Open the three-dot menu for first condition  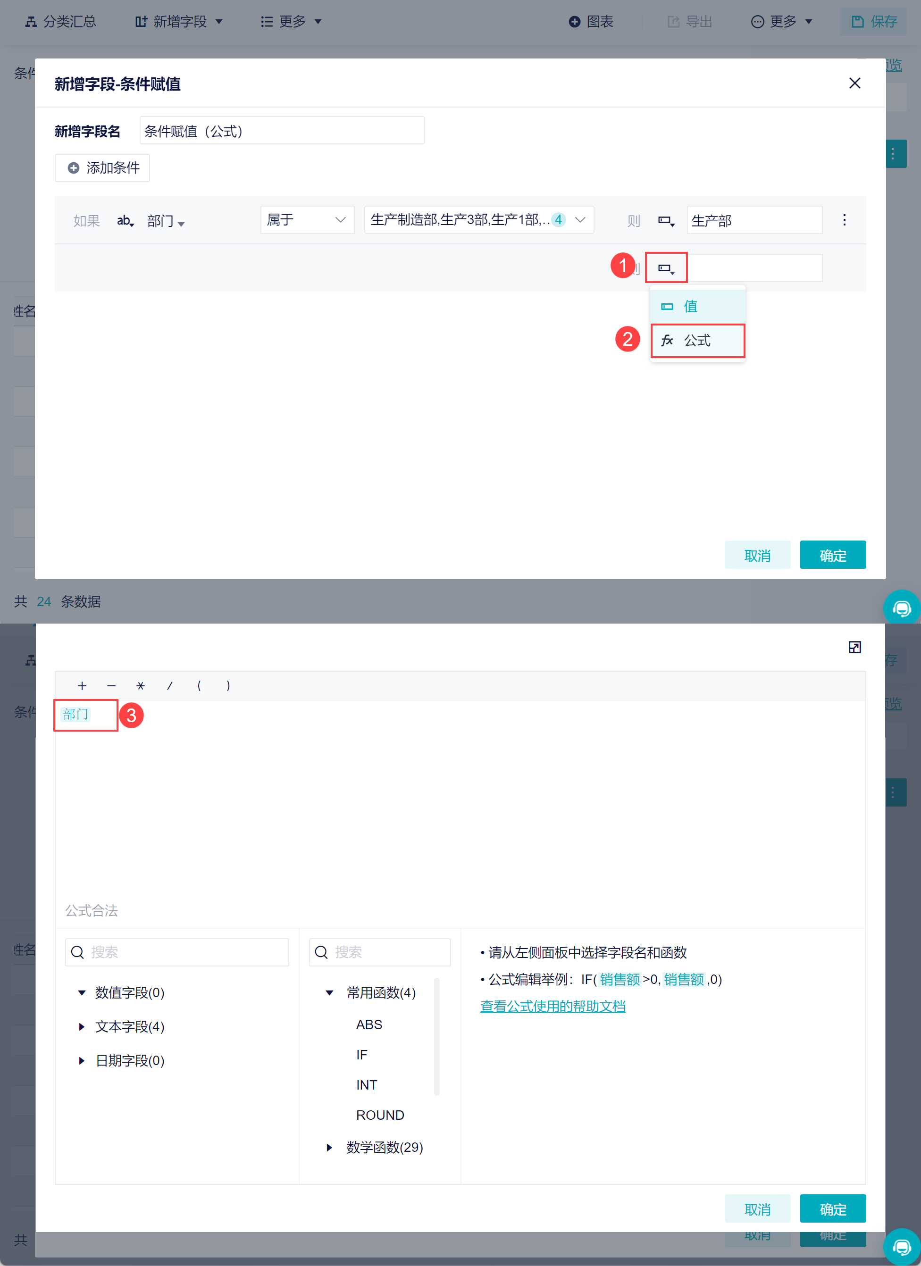(x=844, y=220)
